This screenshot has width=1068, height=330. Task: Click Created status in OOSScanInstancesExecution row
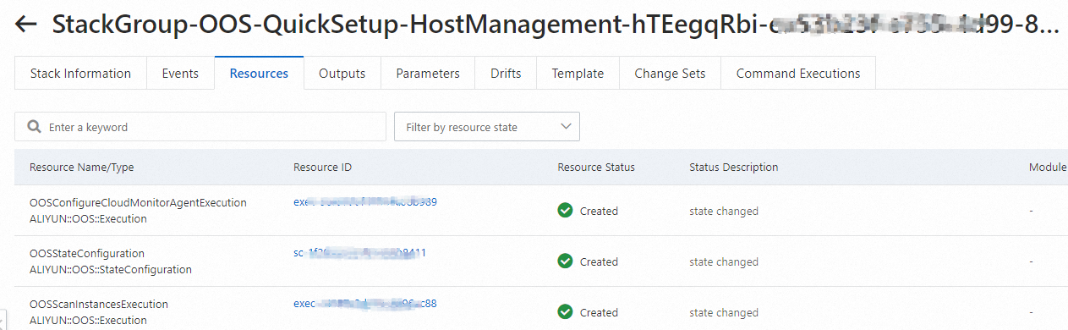click(599, 313)
